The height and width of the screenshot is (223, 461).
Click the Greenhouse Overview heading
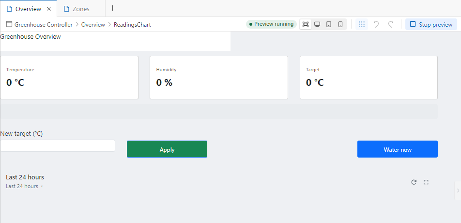point(31,37)
